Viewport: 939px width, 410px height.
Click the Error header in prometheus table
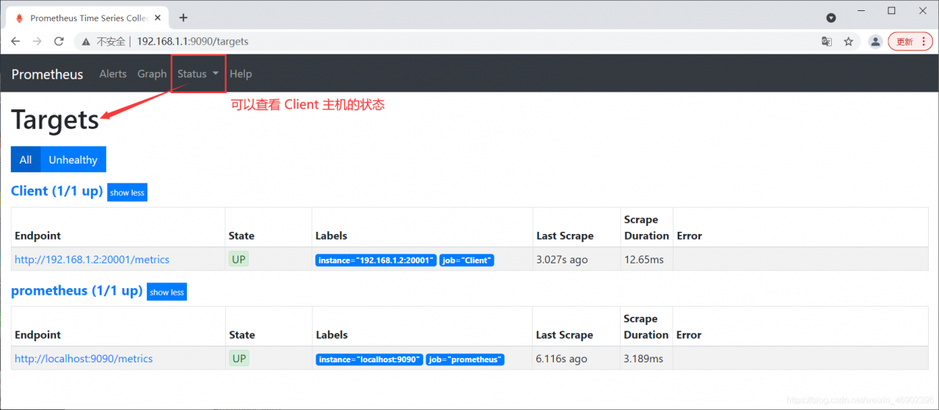point(689,334)
